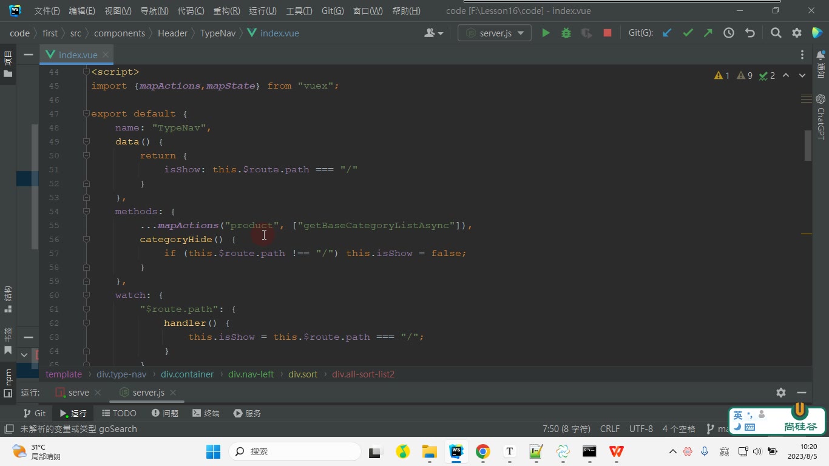Viewport: 829px width, 466px height.
Task: Open the 代码(C) menu
Action: (191, 11)
